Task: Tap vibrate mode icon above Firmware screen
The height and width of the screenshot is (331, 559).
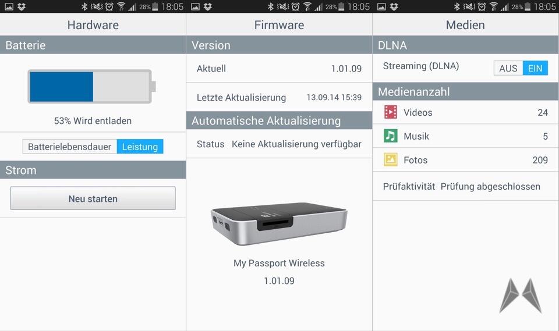Action: [x=283, y=6]
